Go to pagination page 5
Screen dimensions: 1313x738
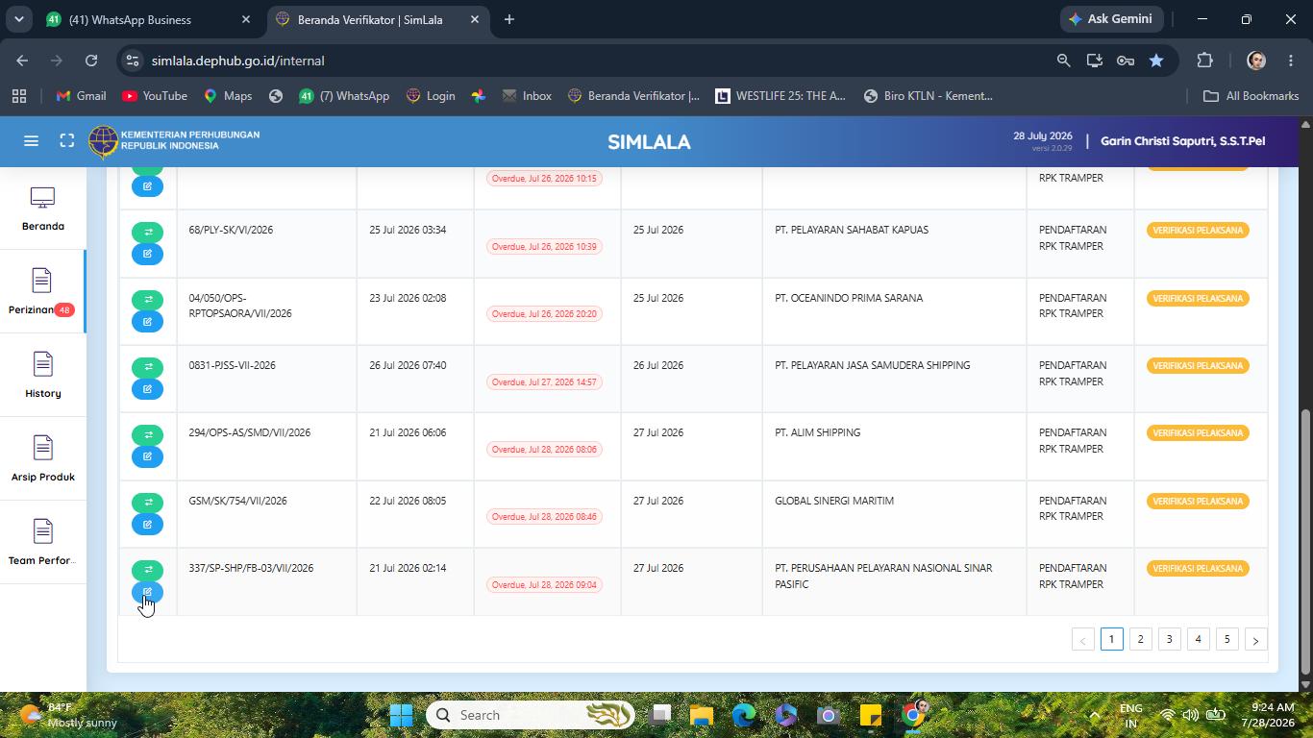click(1226, 639)
